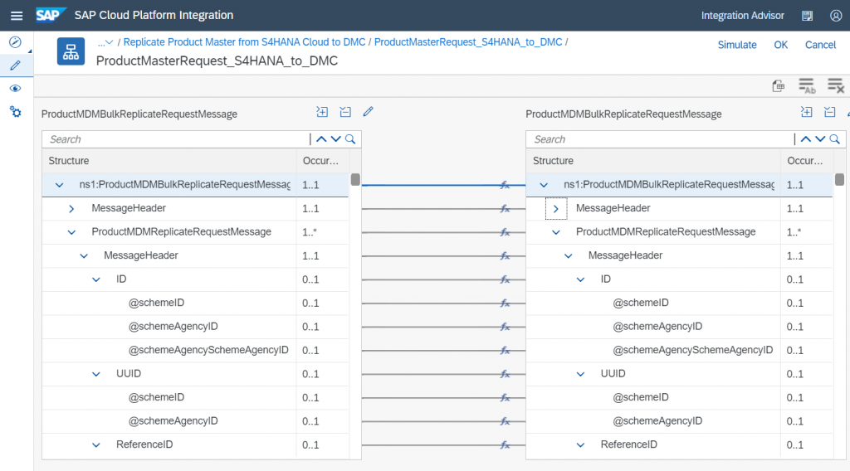Screen dimensions: 850x471
Task: Collapse target ProductMDMReplicateRequestMessage node
Action: click(555, 232)
